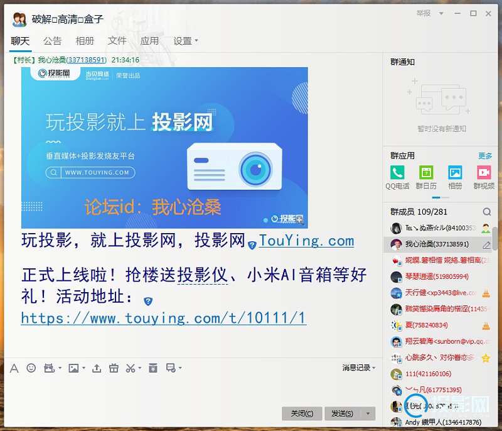Click the 举报 report button

pos(424,13)
